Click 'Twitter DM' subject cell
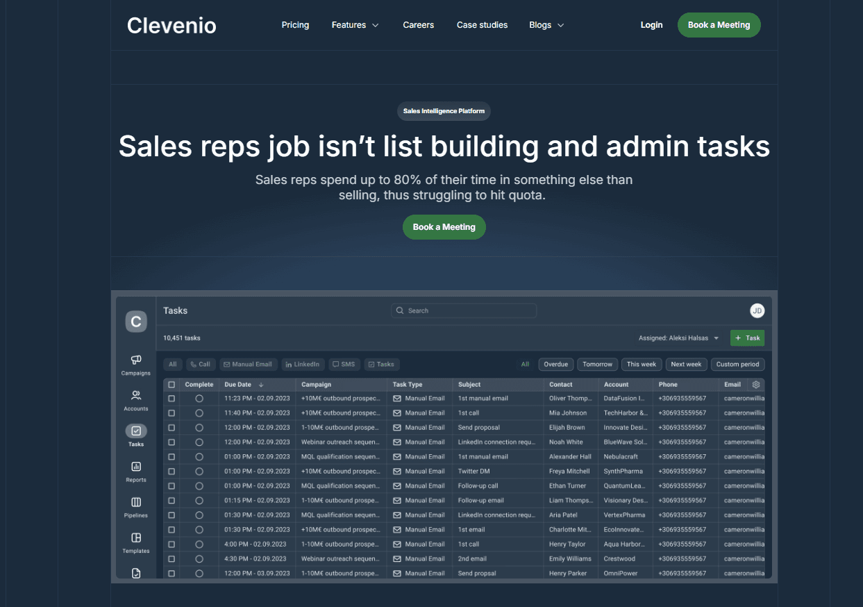 (x=473, y=472)
